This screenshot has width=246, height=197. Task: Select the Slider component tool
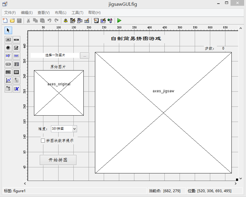point(16,40)
